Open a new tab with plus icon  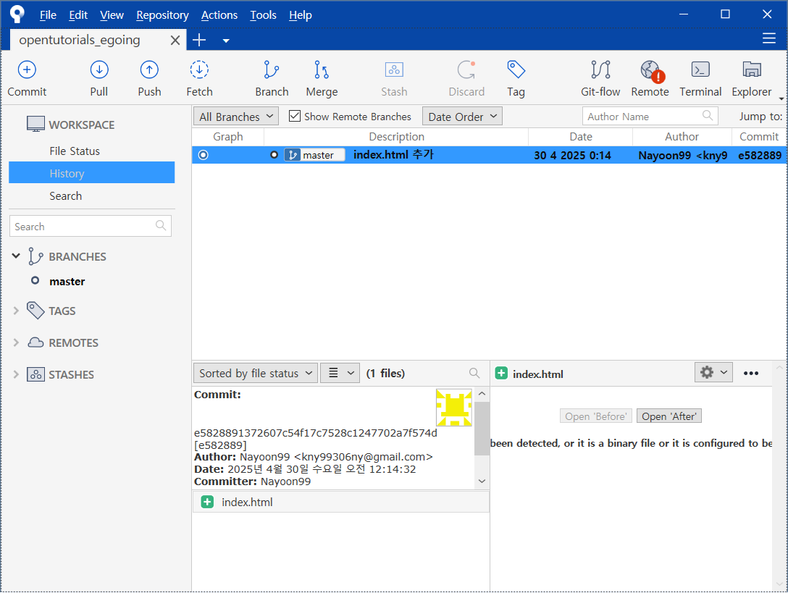click(199, 41)
